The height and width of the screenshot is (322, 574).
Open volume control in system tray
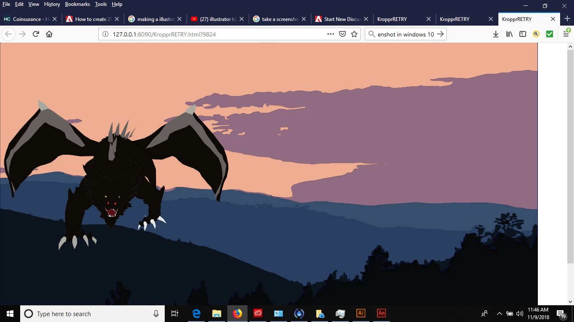tap(519, 314)
